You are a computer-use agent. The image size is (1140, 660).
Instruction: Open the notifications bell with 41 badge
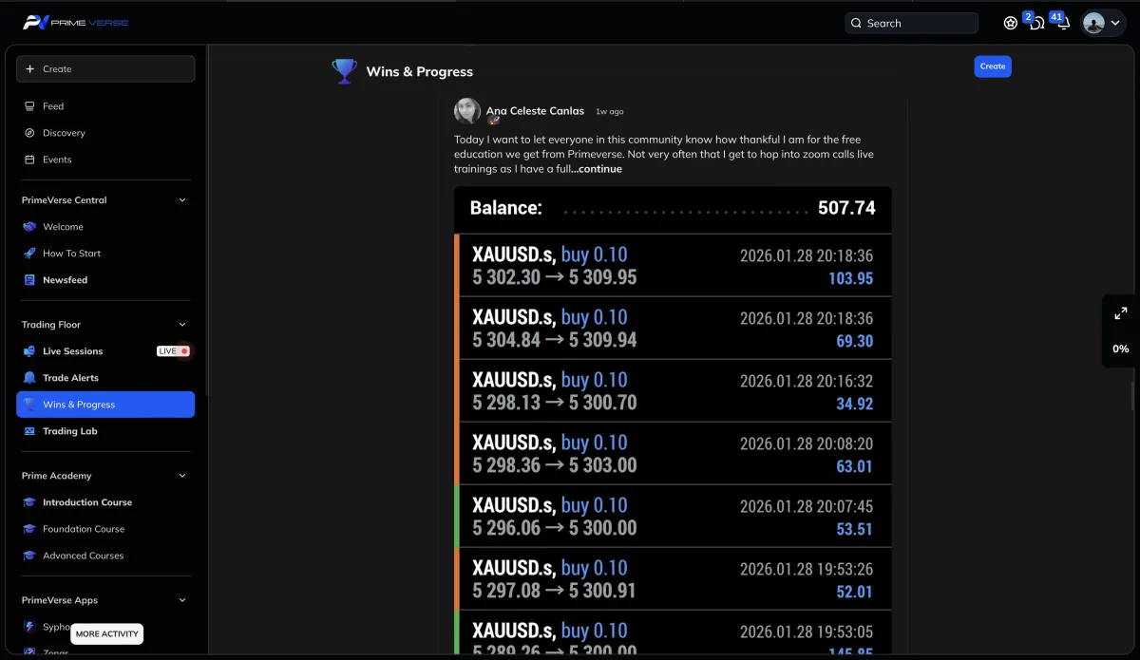(x=1063, y=23)
